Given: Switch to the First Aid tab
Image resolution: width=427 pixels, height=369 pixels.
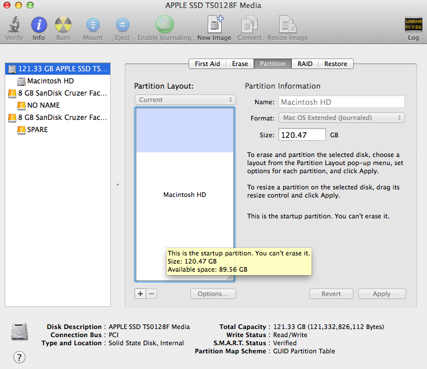Looking at the screenshot, I should coord(208,64).
